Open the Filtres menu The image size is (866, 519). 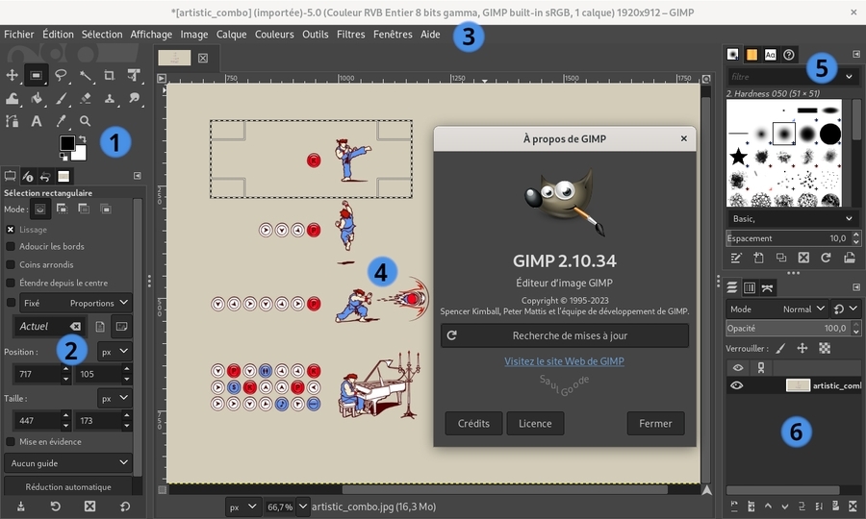point(350,35)
